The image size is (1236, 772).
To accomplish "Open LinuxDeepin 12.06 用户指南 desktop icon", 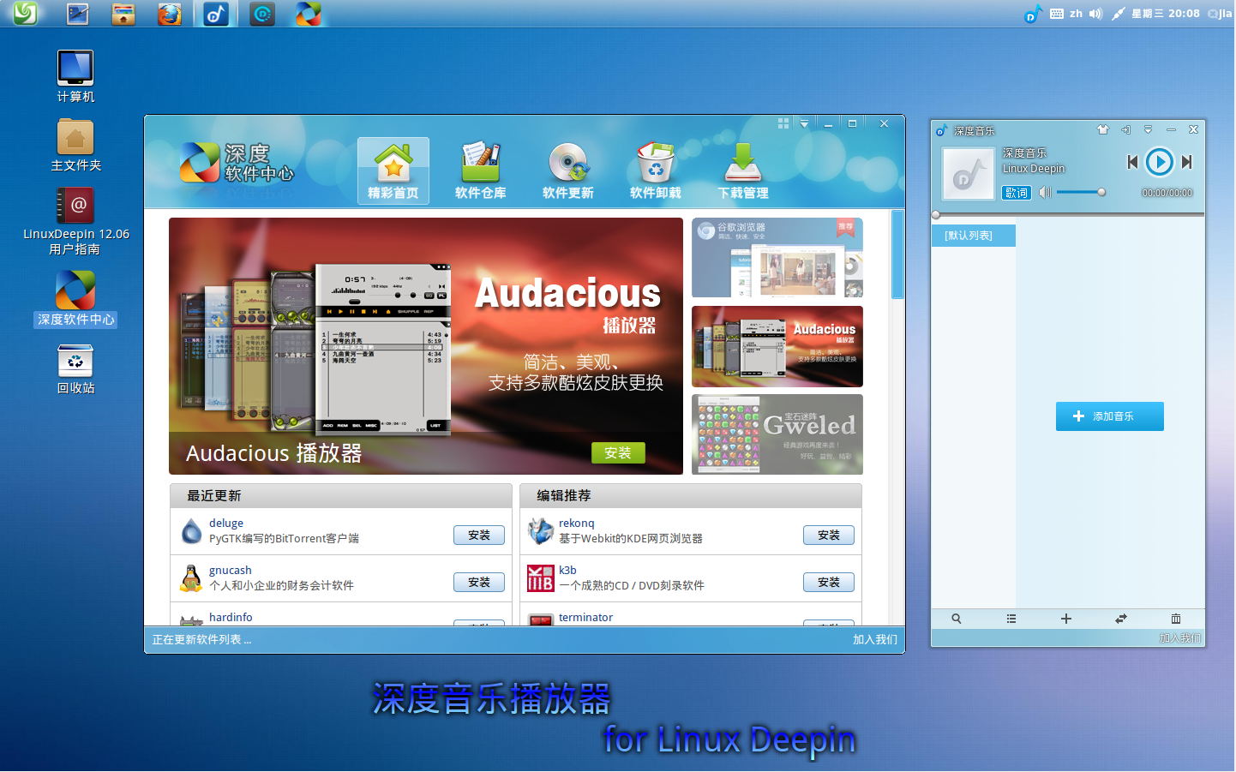I will [x=75, y=221].
